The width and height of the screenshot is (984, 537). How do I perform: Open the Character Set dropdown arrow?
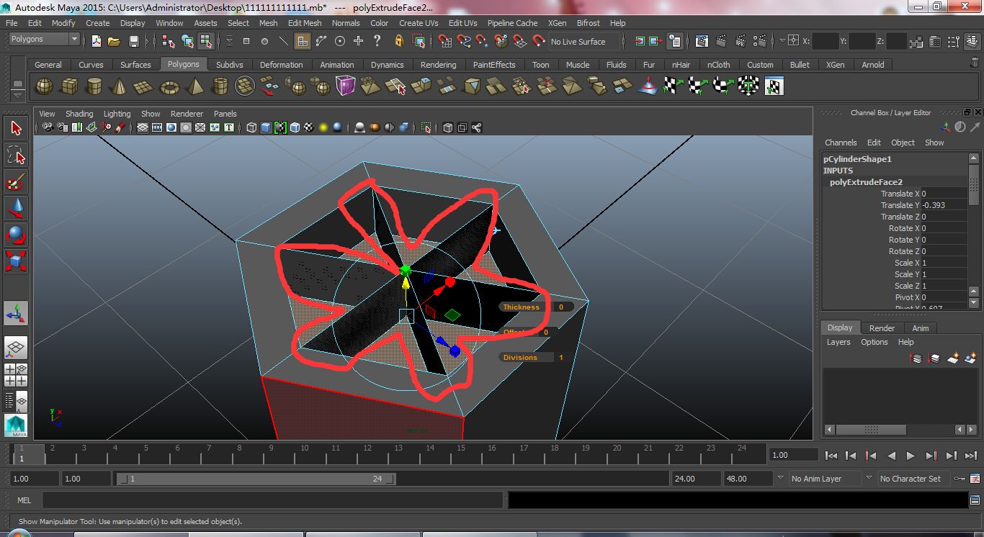pyautogui.click(x=869, y=478)
